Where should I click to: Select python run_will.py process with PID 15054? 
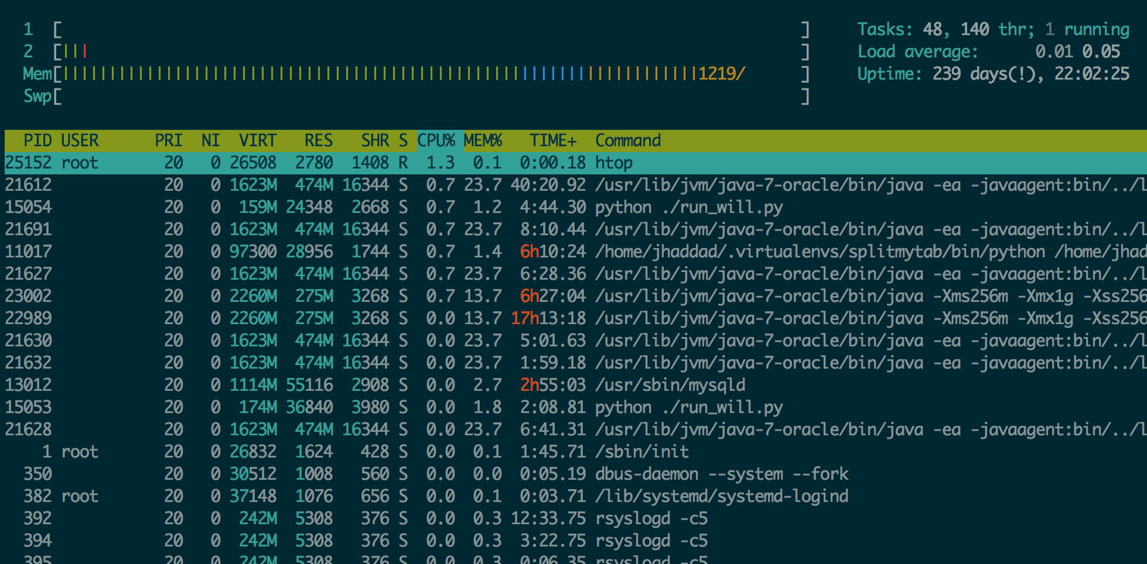(688, 207)
